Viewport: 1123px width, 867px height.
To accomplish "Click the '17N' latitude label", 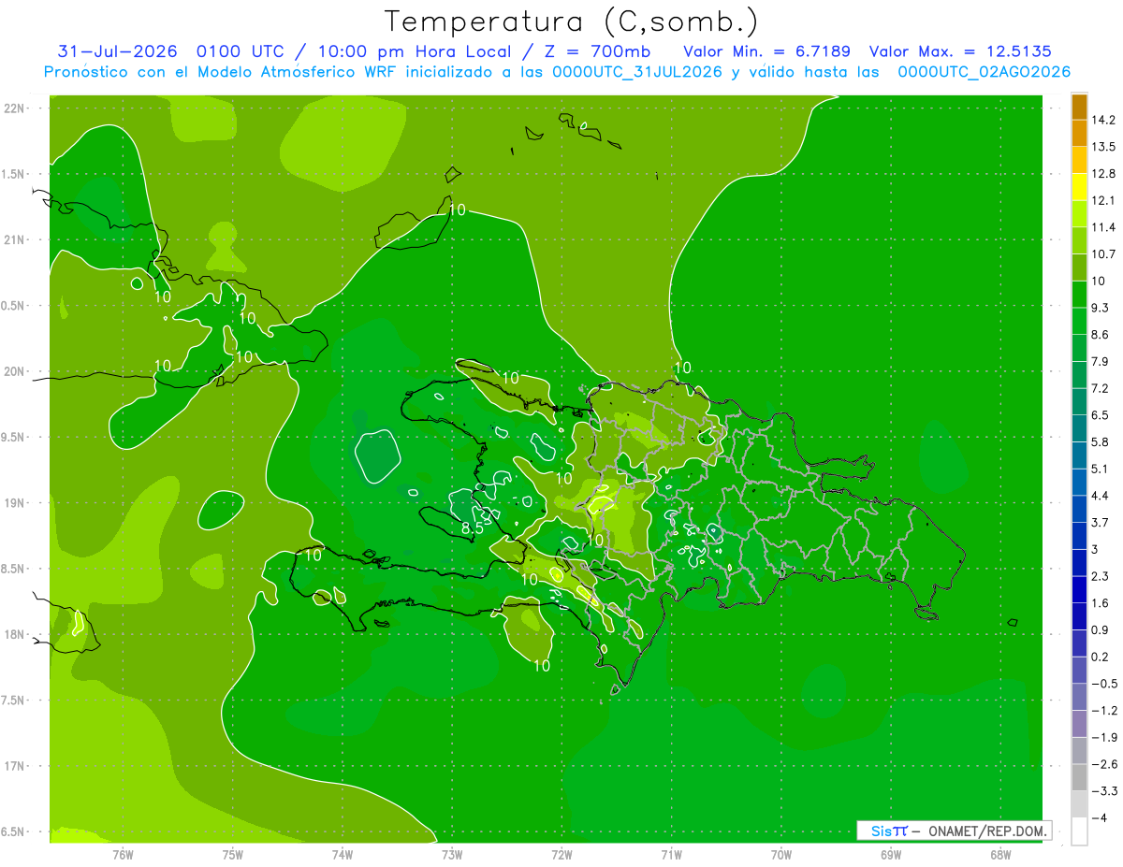I will 14,766.
